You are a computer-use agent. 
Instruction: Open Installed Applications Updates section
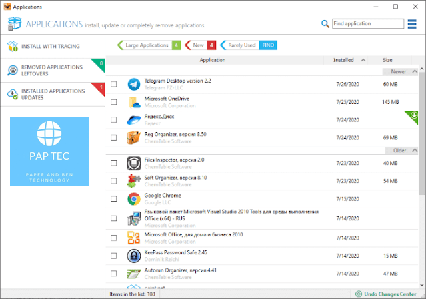(x=53, y=94)
